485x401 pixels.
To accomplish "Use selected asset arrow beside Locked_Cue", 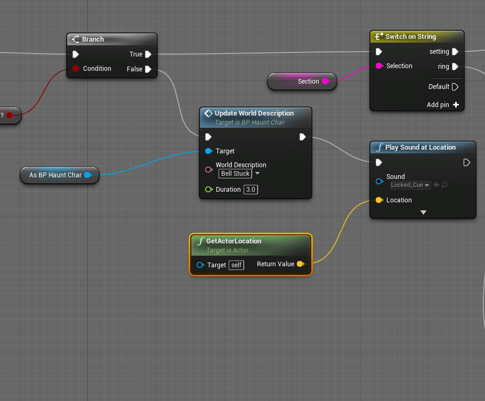I will point(436,185).
